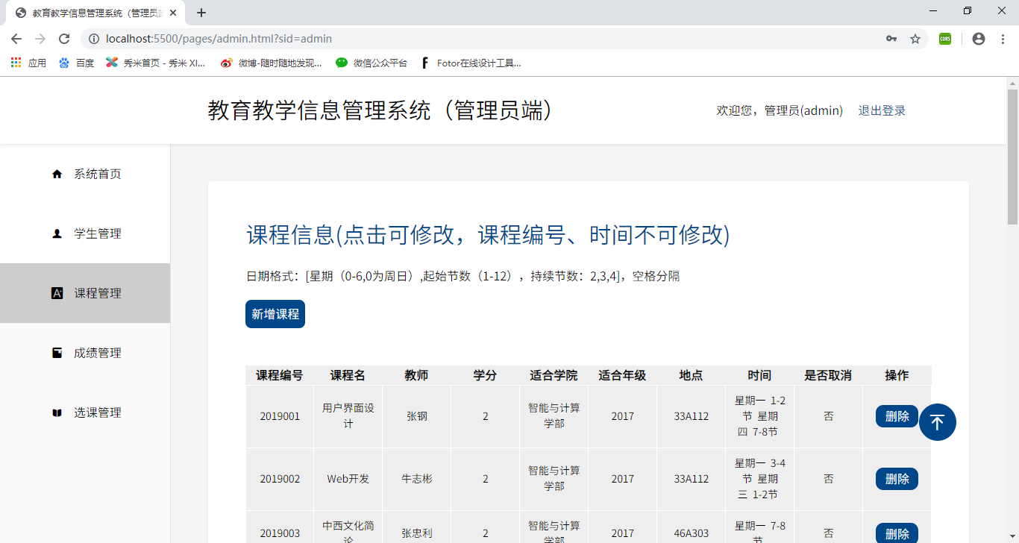The height and width of the screenshot is (543, 1019).
Task: Open the 秀米首页 bookmark
Action: (x=156, y=63)
